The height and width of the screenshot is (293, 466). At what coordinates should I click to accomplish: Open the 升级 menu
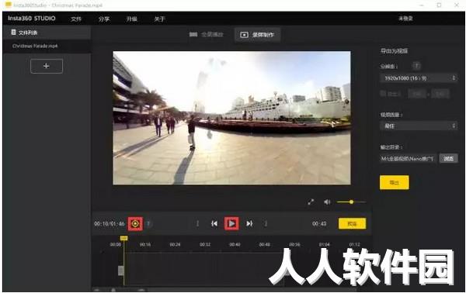point(132,19)
